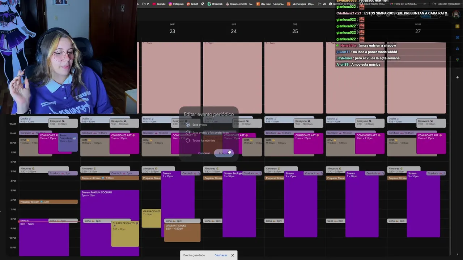Image resolution: width=463 pixels, height=260 pixels.
Task: Open 'Stream RAKKUN COCINAR' event
Action: coord(110,205)
